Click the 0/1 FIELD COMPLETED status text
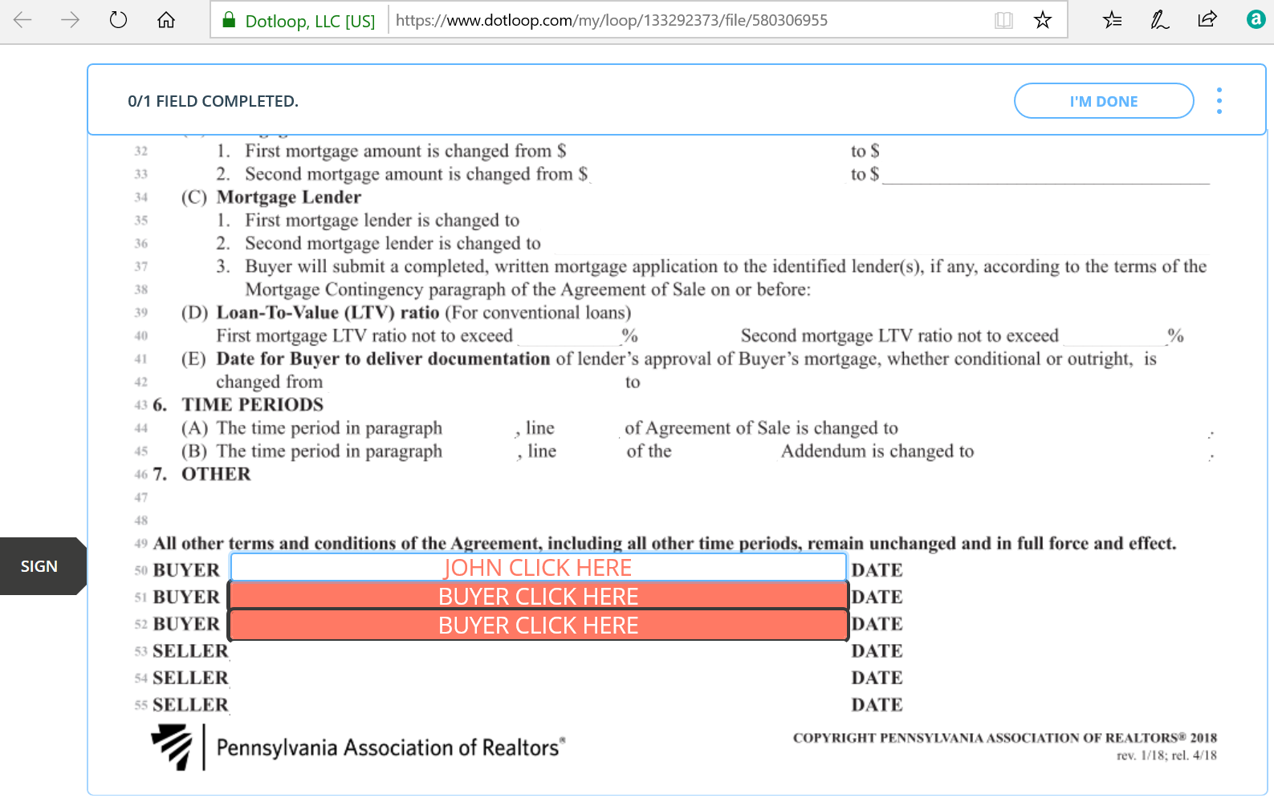 [x=213, y=101]
